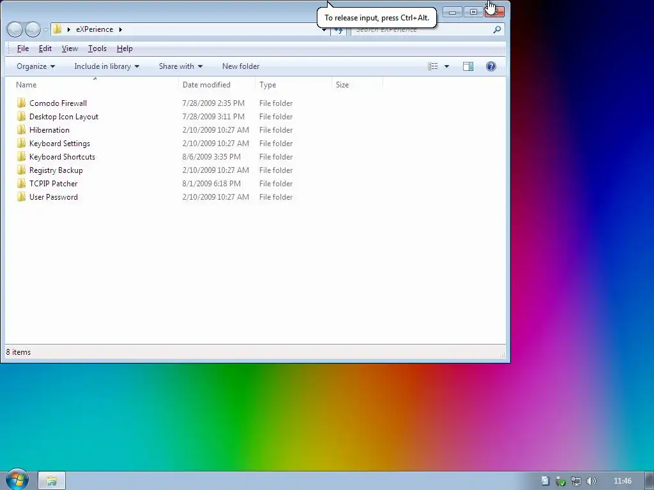Image resolution: width=654 pixels, height=490 pixels.
Task: Select Keyboard Shortcuts folder name
Action: click(x=62, y=157)
